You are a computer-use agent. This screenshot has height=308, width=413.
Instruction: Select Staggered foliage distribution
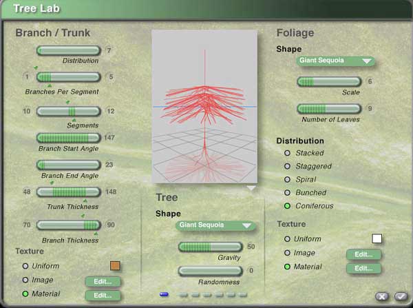(287, 166)
